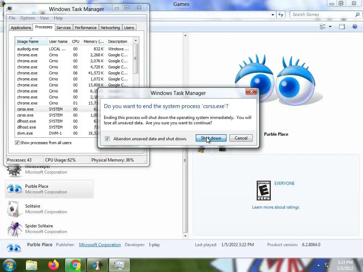Open the Games address bar history dropdown
Viewport: 363px width, 272px height.
[273, 15]
